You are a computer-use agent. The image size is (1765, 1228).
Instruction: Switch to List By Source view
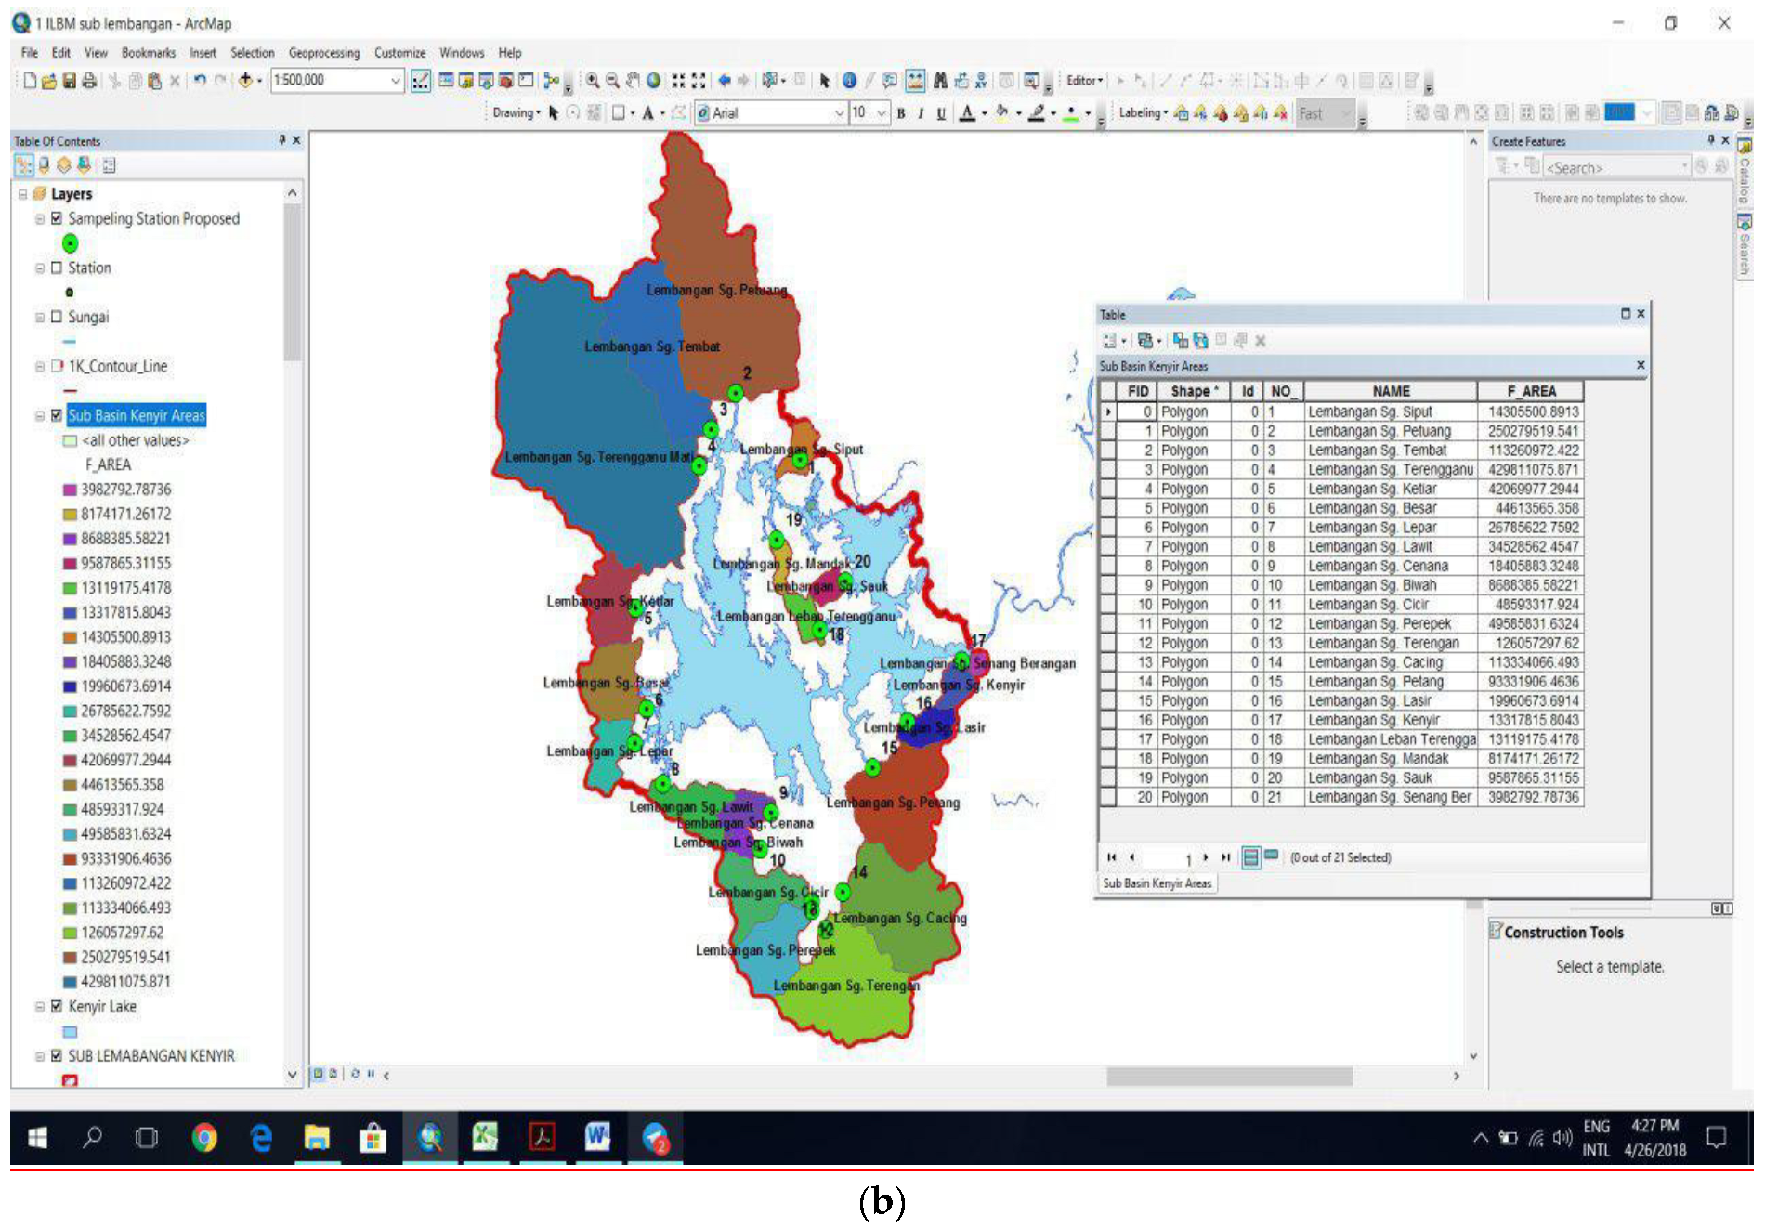tap(44, 165)
